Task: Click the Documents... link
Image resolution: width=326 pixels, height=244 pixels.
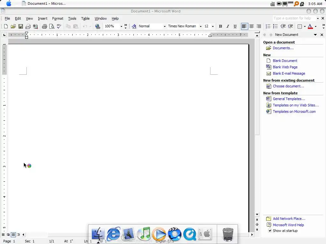Action: pos(283,48)
